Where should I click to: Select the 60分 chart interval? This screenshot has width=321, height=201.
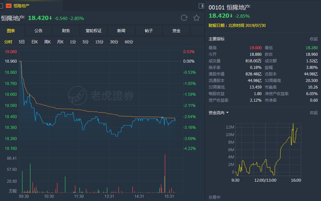[x=129, y=42]
